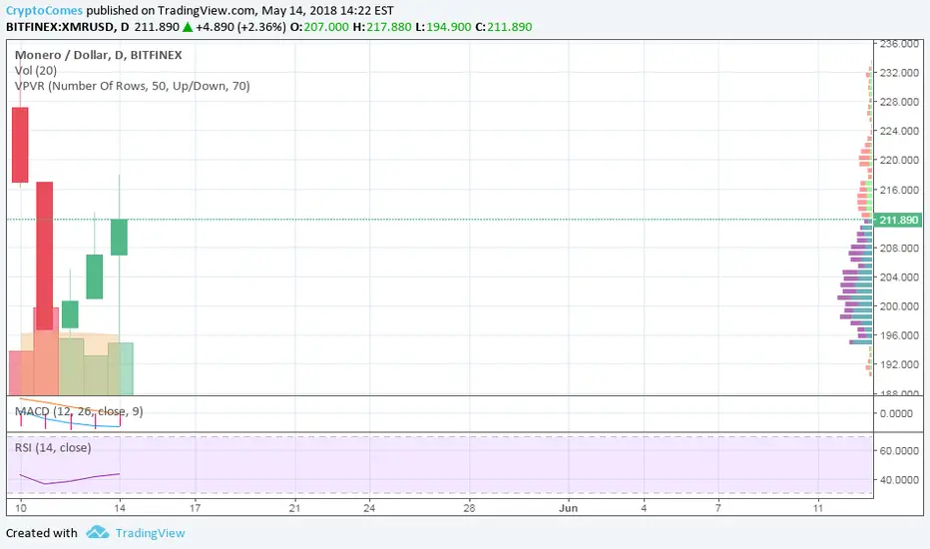Select the Vol (20) indicator label
Screen dimensions: 930x549
(x=36, y=70)
